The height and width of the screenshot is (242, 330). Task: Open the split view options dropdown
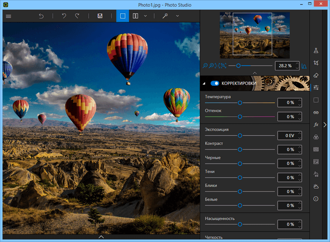145,16
